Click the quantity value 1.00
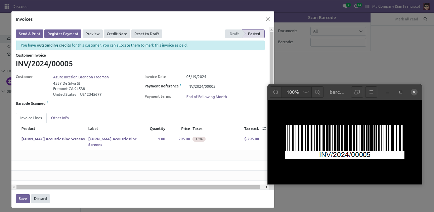The width and height of the screenshot is (434, 212). pos(162,139)
